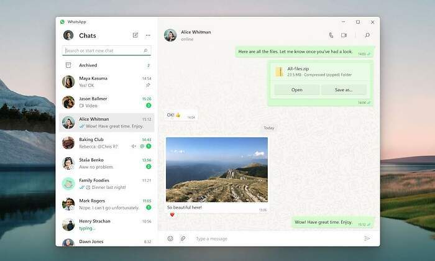Click the Archived box icon
Screen dimensions: 435x261
point(68,65)
